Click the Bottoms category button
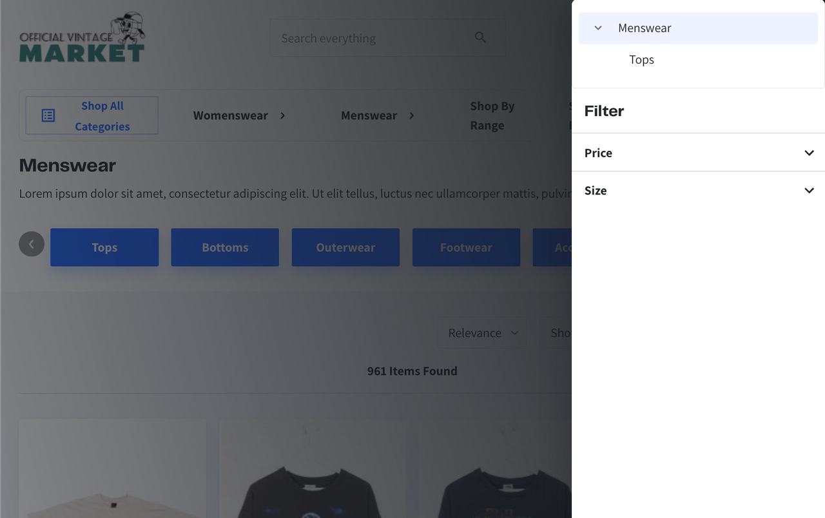 (225, 247)
